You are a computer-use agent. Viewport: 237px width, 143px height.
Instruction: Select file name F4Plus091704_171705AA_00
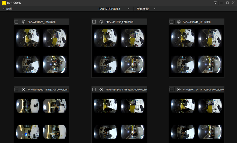click(204, 90)
